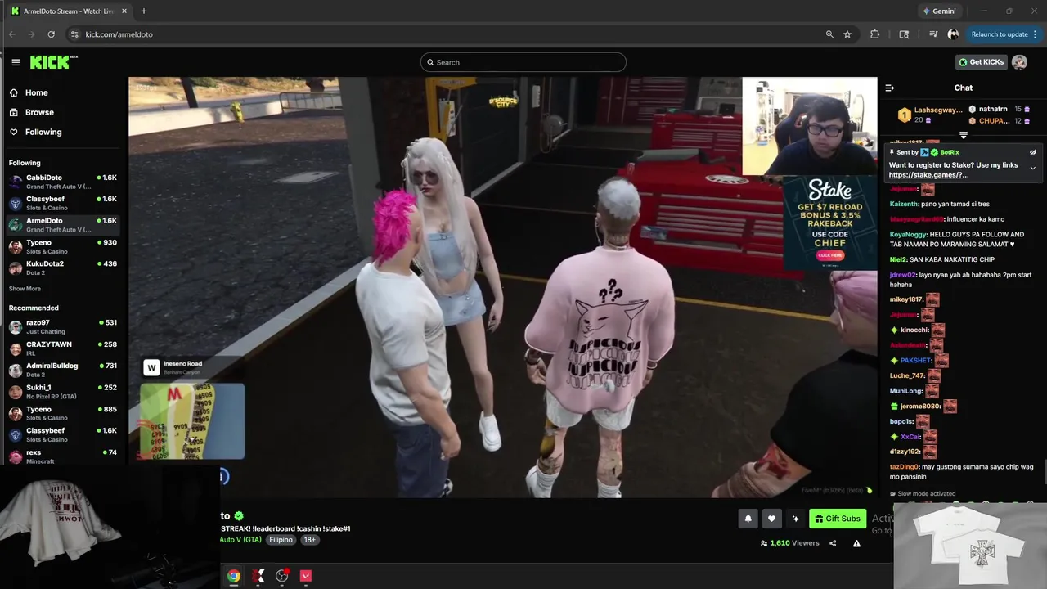
Task: Click the zoom magnifier icon in address bar
Action: (x=829, y=34)
